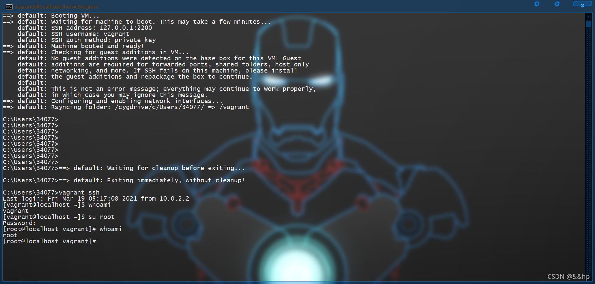Click the 'root' output line

coord(10,235)
